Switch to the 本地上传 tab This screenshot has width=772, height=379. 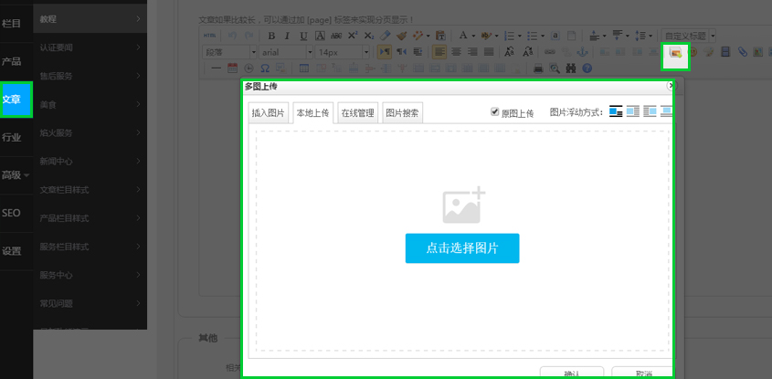pyautogui.click(x=312, y=113)
